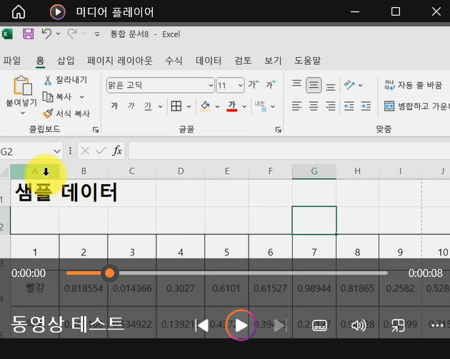Toggle bold formatting (가) button
450x359 pixels.
pyautogui.click(x=114, y=106)
